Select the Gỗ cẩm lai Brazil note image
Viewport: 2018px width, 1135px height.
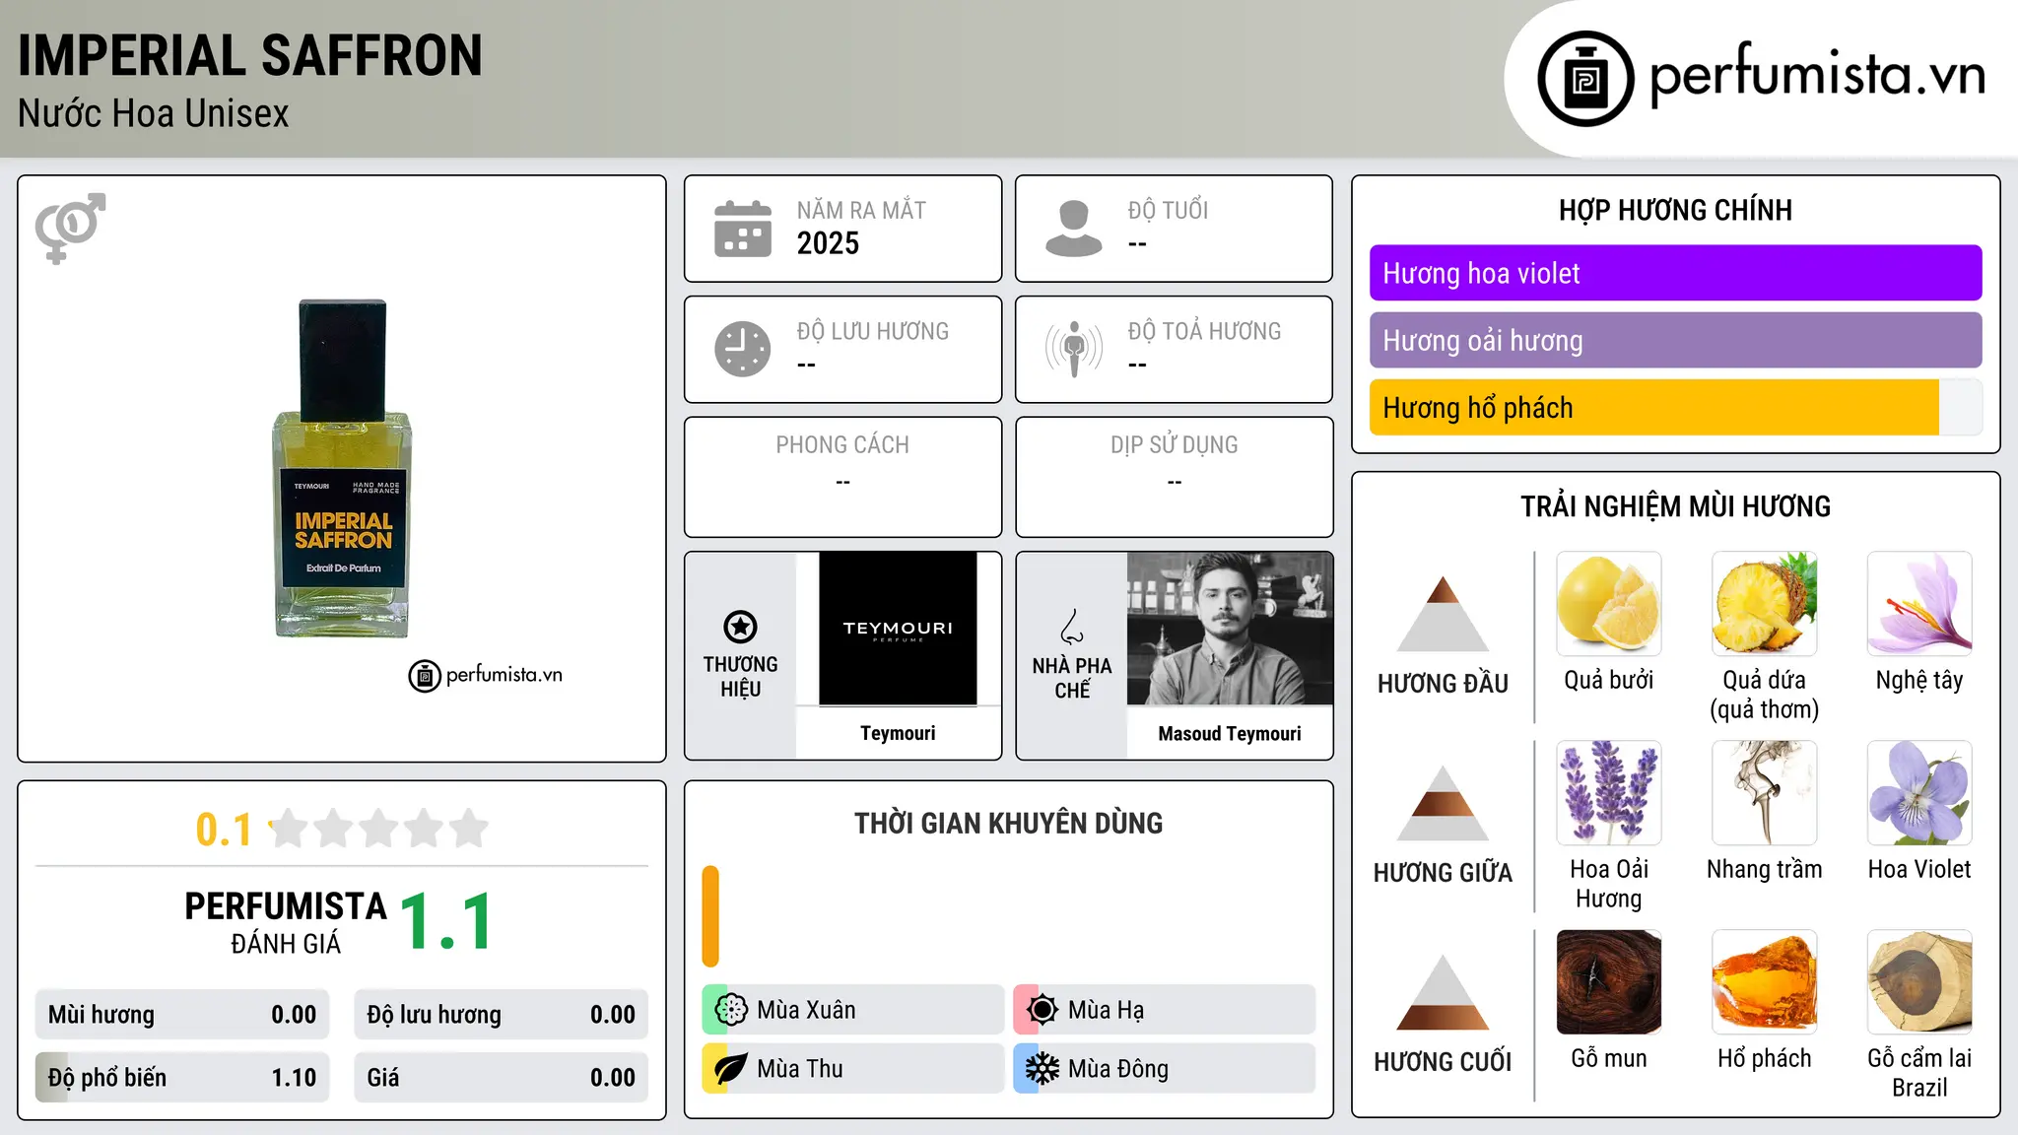coord(1919,982)
